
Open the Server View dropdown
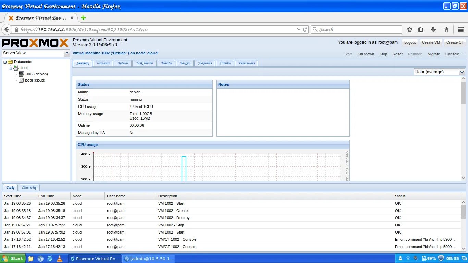[x=67, y=53]
